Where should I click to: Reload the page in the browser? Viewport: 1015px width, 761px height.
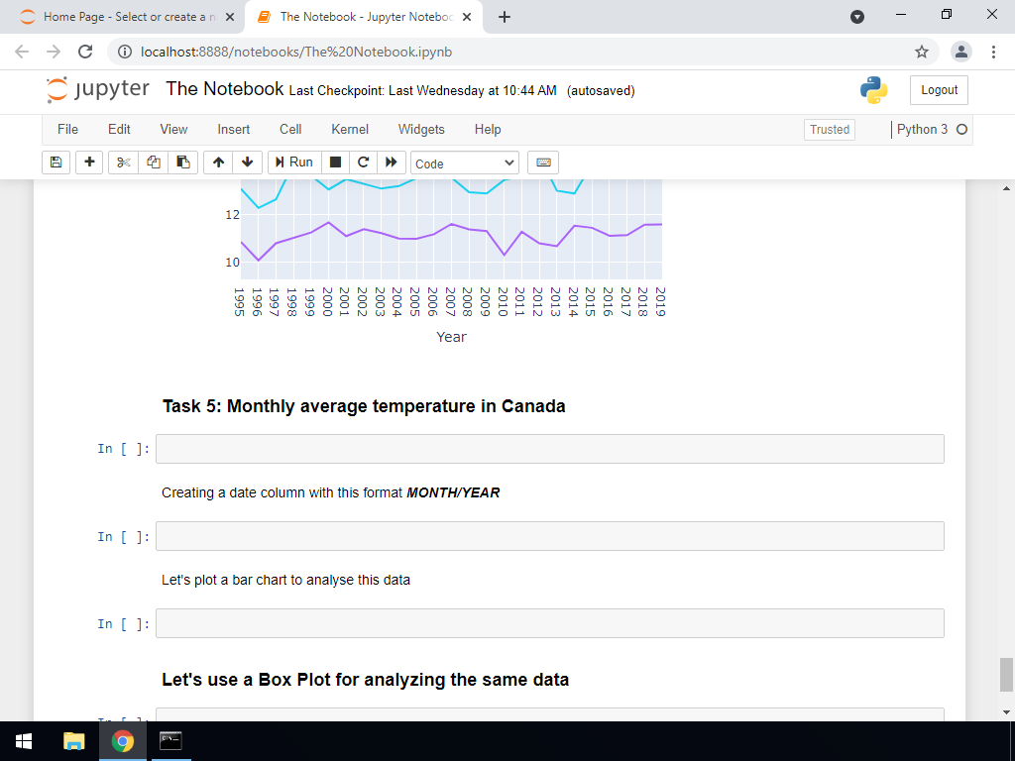85,52
